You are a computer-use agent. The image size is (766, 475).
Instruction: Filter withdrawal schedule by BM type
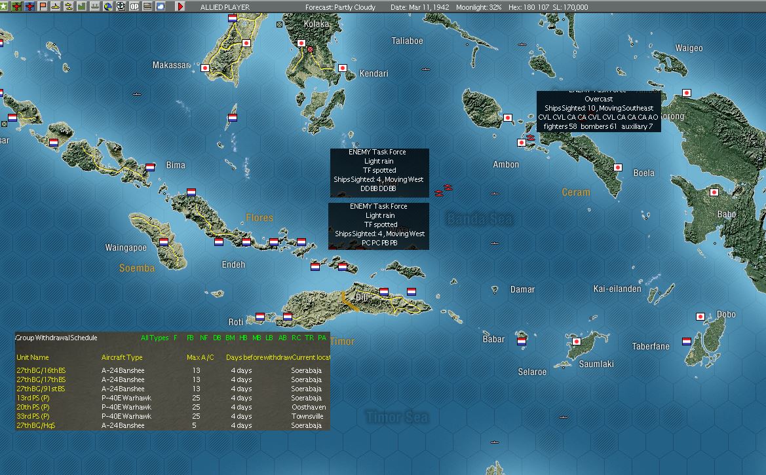(x=230, y=338)
